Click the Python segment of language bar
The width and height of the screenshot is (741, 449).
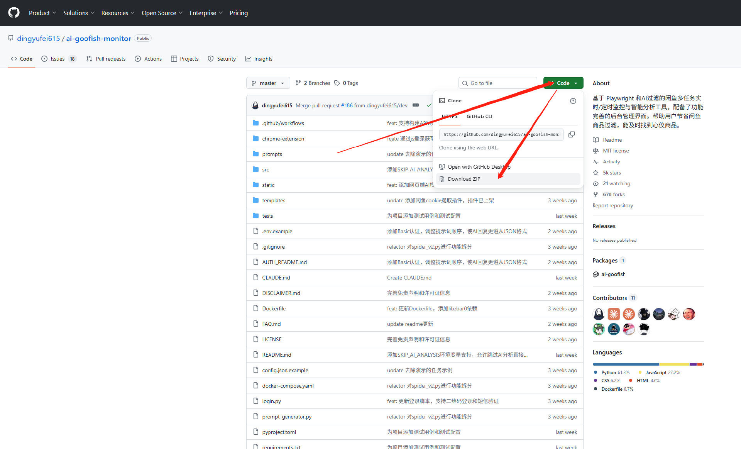click(x=626, y=364)
